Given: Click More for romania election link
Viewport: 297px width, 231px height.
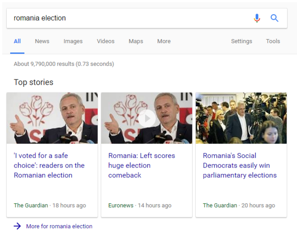Looking at the screenshot, I should [x=59, y=226].
